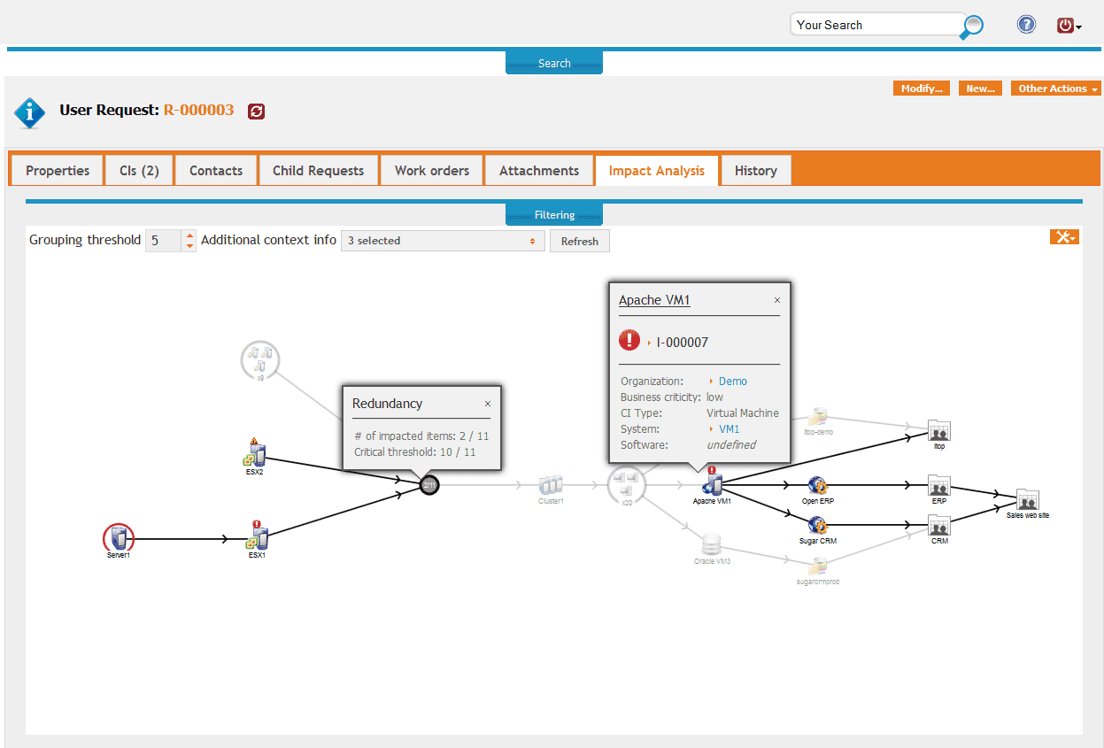This screenshot has width=1104, height=748.
Task: Select the ESX2 server node
Action: pyautogui.click(x=256, y=452)
